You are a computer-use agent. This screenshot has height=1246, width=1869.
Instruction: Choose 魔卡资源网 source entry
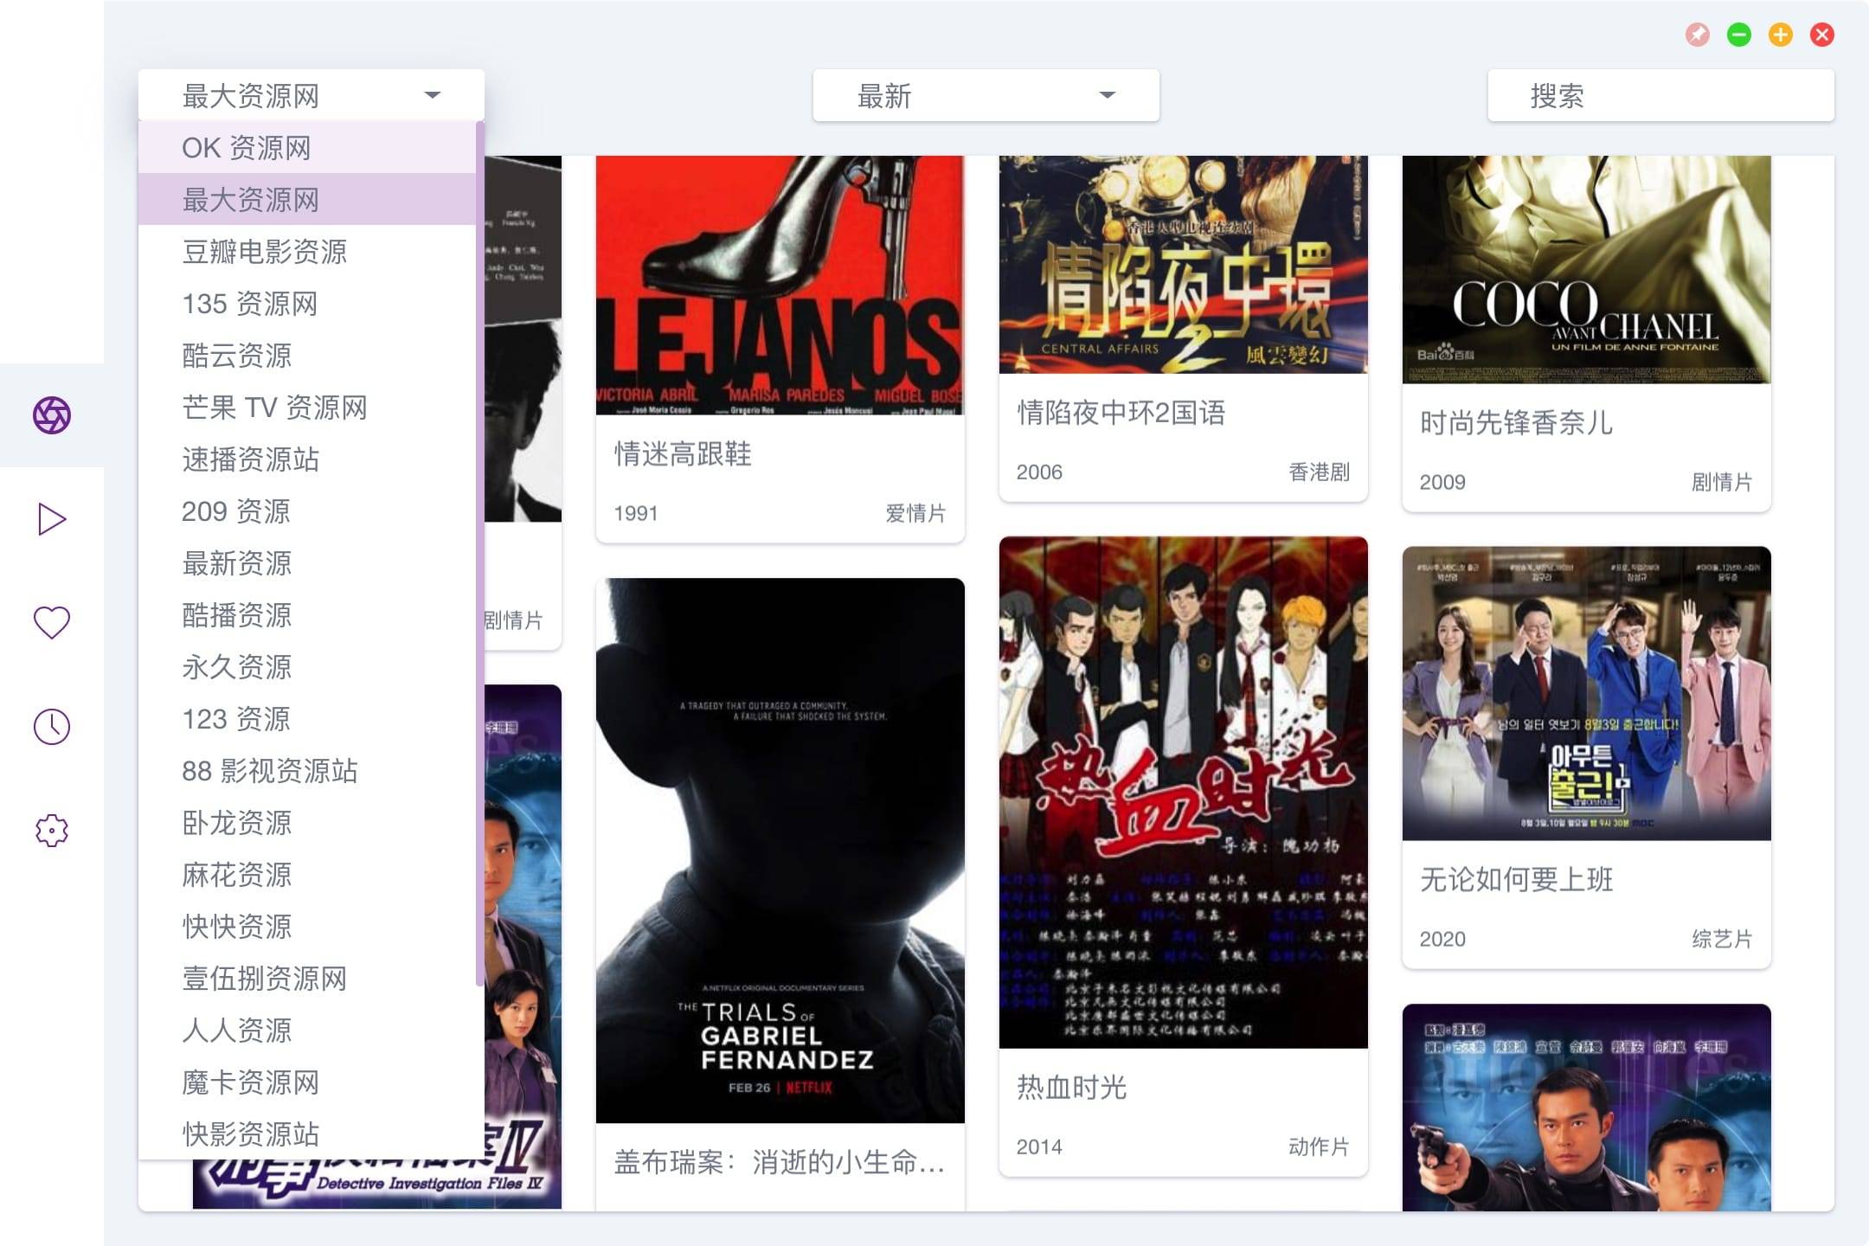click(251, 1082)
